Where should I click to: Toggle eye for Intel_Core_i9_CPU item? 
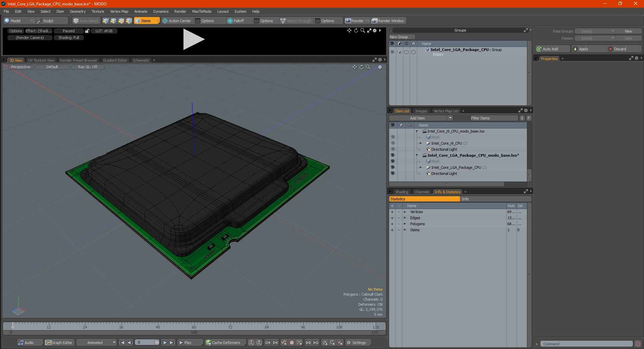point(392,143)
